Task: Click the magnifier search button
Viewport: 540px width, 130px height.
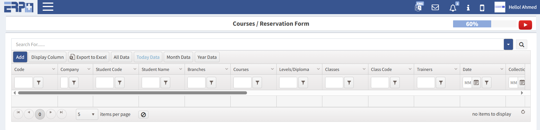Action: coord(521,45)
